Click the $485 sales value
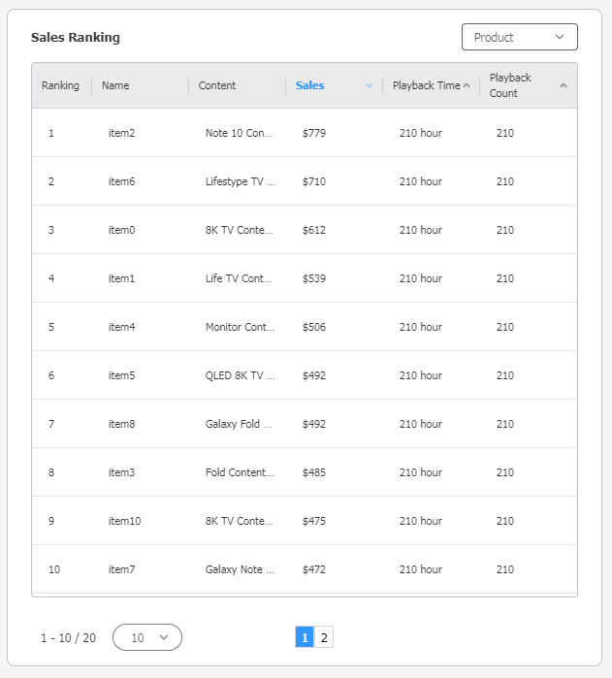This screenshot has width=612, height=678. point(314,472)
